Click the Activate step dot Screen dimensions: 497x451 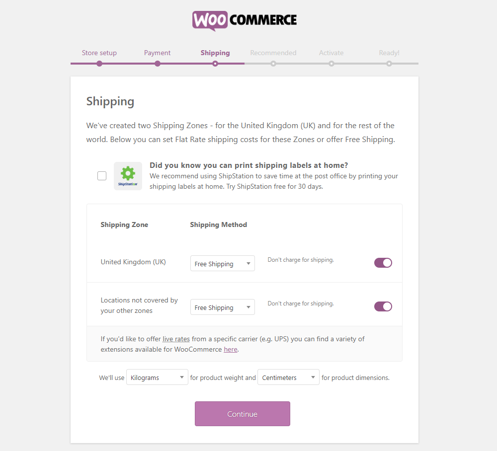coord(331,64)
